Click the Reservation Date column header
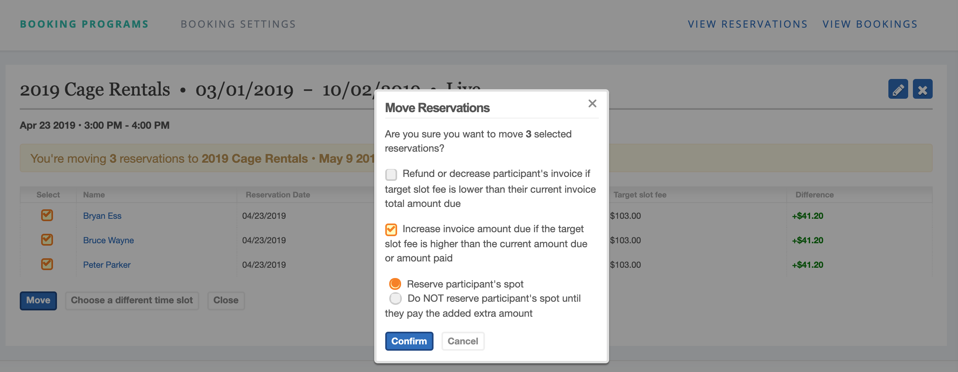Image resolution: width=958 pixels, height=372 pixels. click(x=278, y=195)
